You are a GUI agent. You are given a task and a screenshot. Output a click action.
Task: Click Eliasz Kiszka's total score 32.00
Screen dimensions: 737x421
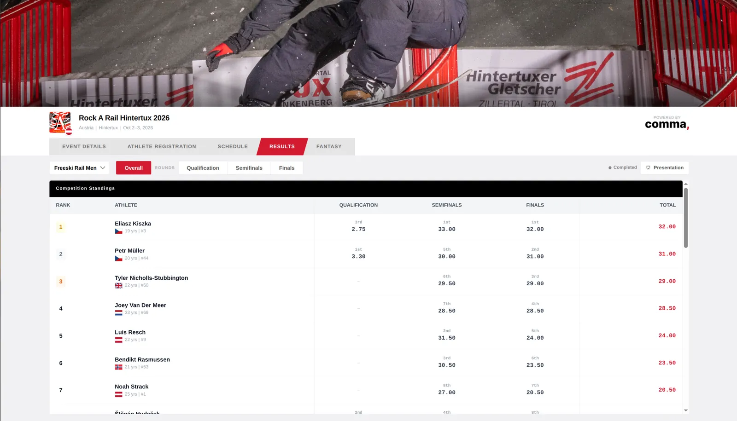pyautogui.click(x=667, y=227)
